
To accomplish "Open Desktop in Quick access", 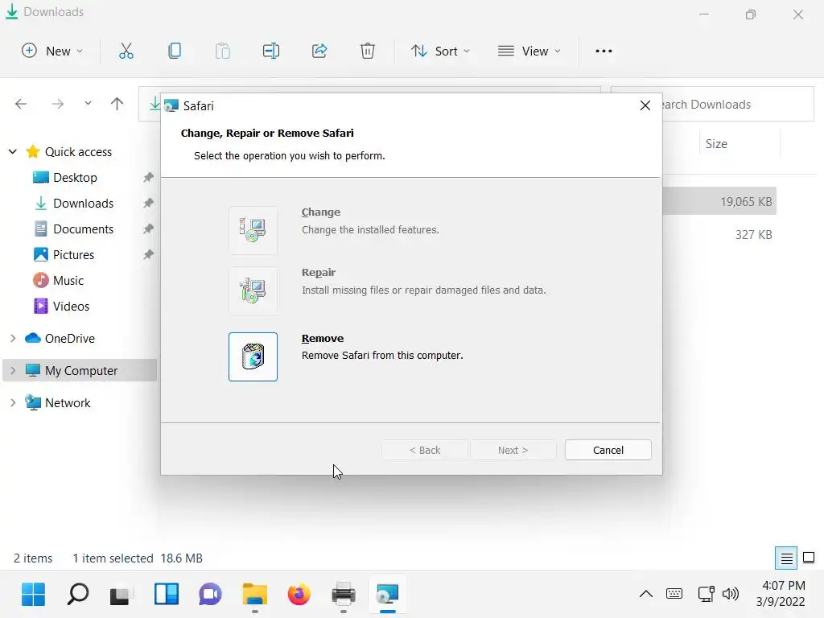I will 75,178.
